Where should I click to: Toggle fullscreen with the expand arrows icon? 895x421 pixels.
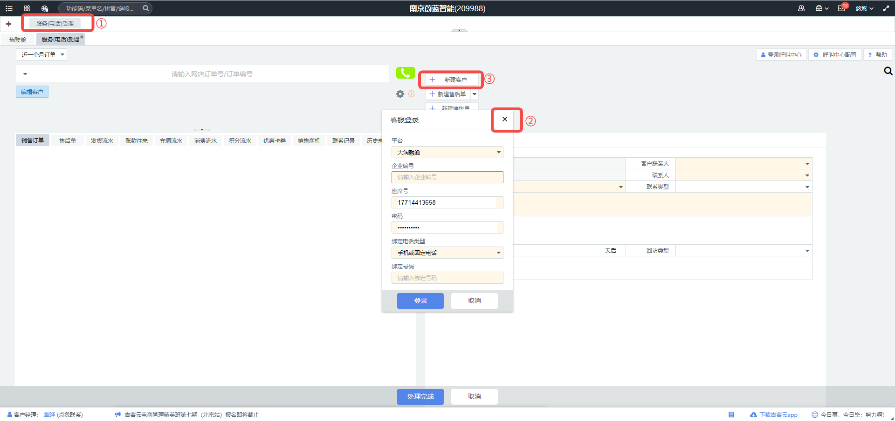(886, 8)
